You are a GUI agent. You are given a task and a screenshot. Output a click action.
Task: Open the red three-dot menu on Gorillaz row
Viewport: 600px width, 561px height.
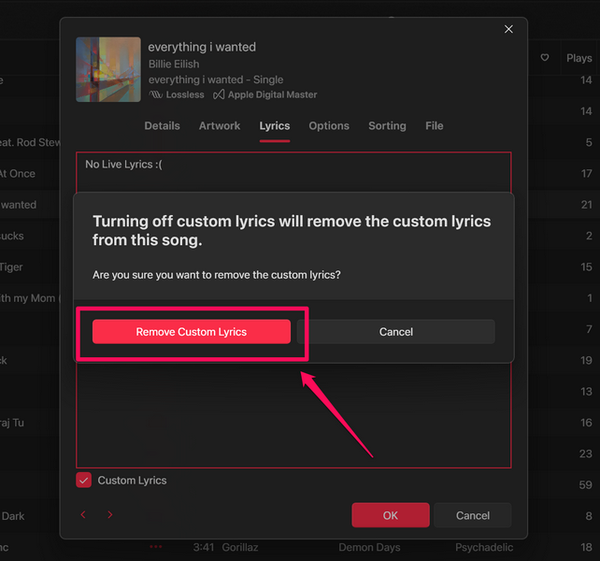(155, 546)
